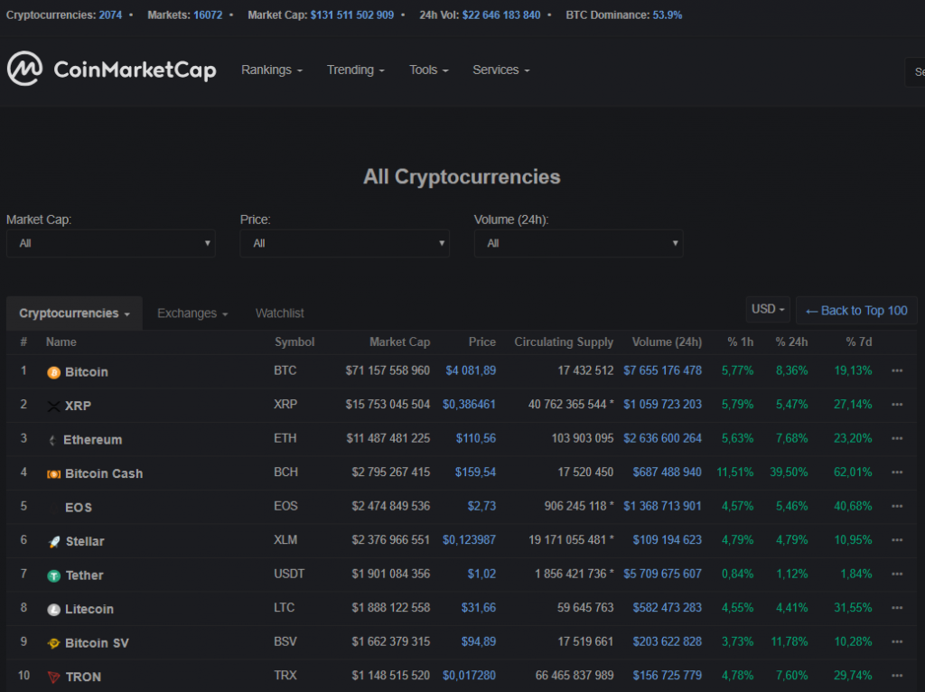Viewport: 925px width, 692px height.
Task: Open the Rankings menu
Action: [x=271, y=70]
